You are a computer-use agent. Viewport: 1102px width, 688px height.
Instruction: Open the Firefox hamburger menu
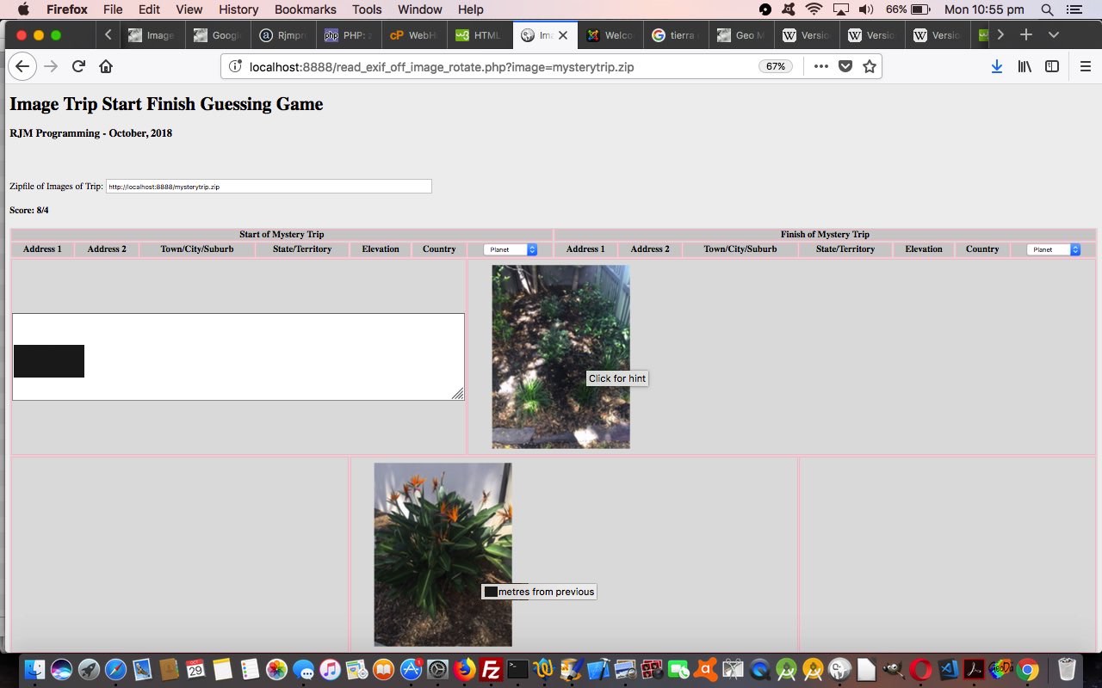tap(1085, 66)
